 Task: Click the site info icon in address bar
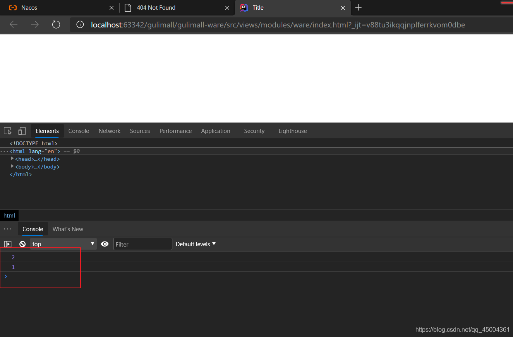[x=80, y=25]
